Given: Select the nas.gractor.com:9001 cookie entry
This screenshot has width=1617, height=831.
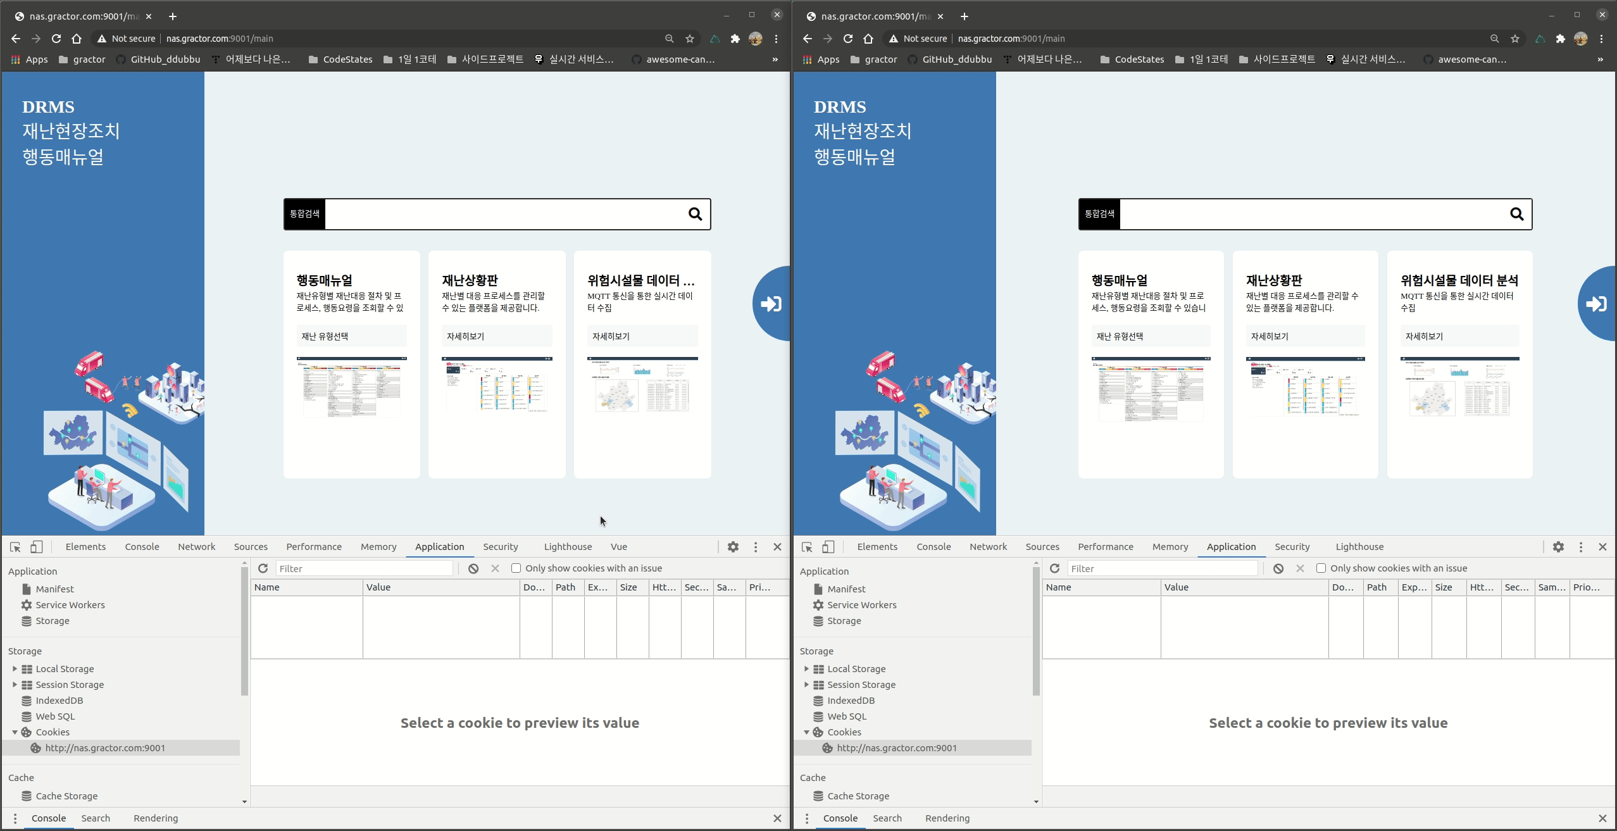Looking at the screenshot, I should pyautogui.click(x=105, y=747).
